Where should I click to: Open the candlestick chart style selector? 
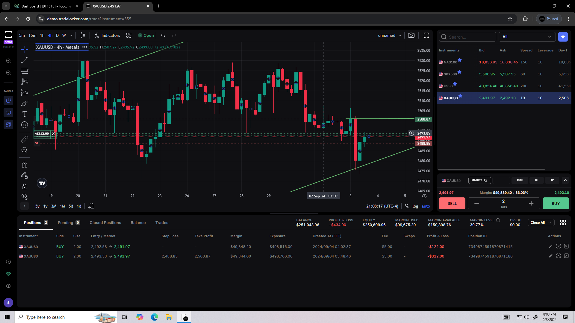[83, 35]
